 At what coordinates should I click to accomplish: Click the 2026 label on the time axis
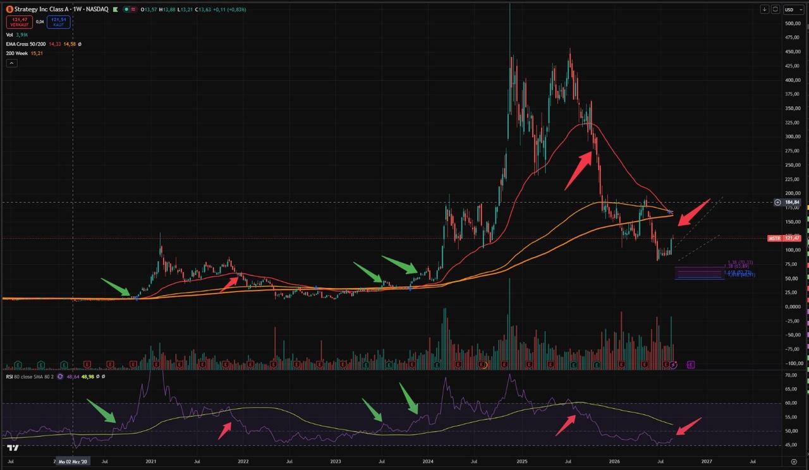[614, 462]
